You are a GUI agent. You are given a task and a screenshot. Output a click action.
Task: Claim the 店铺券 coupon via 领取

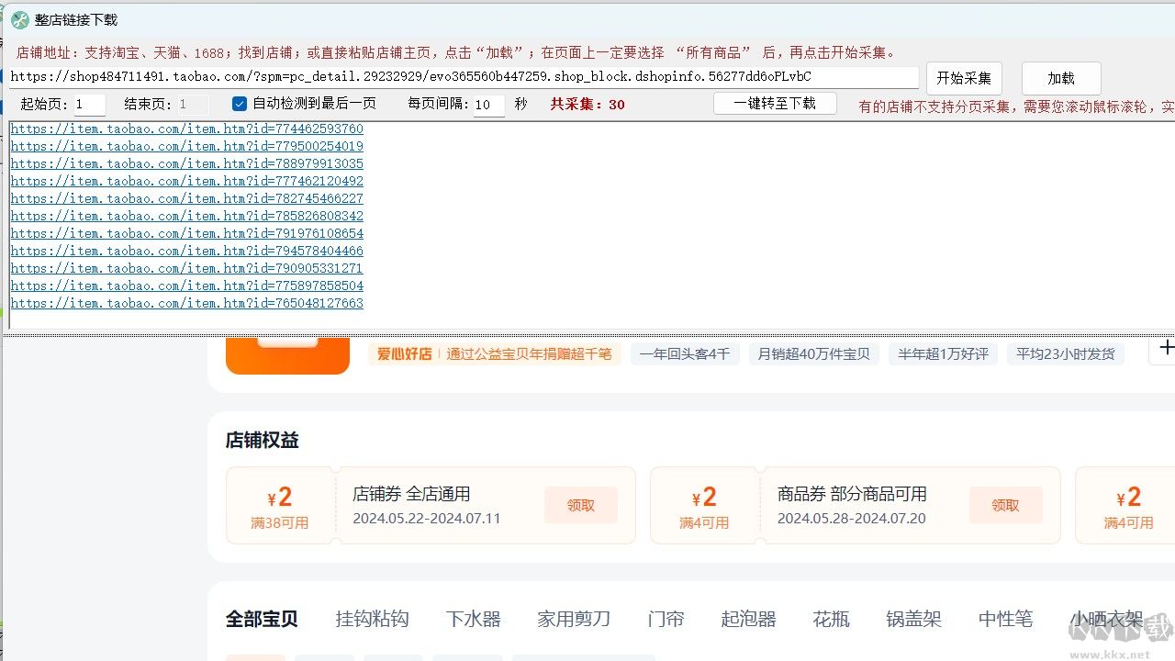click(x=581, y=505)
